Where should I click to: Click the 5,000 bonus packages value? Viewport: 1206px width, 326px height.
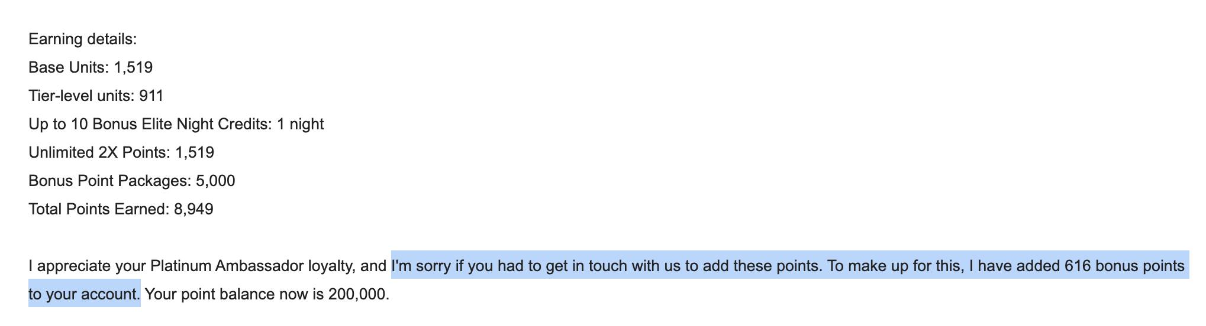point(215,181)
